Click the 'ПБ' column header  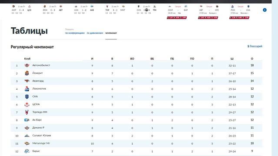172,59
